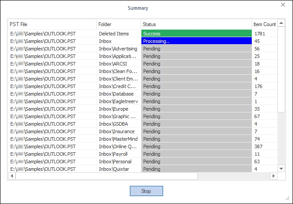Click the item count 45
293x204 pixels.
[257, 41]
